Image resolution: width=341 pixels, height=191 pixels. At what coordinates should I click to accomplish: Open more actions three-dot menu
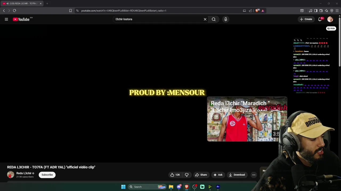[x=254, y=175]
